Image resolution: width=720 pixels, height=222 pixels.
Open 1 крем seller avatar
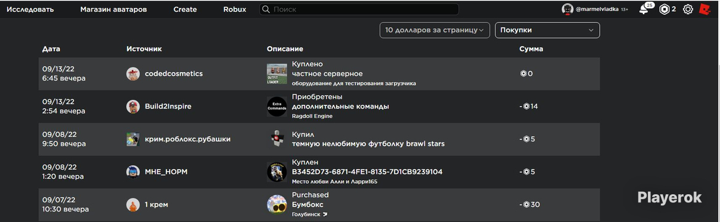coord(133,205)
